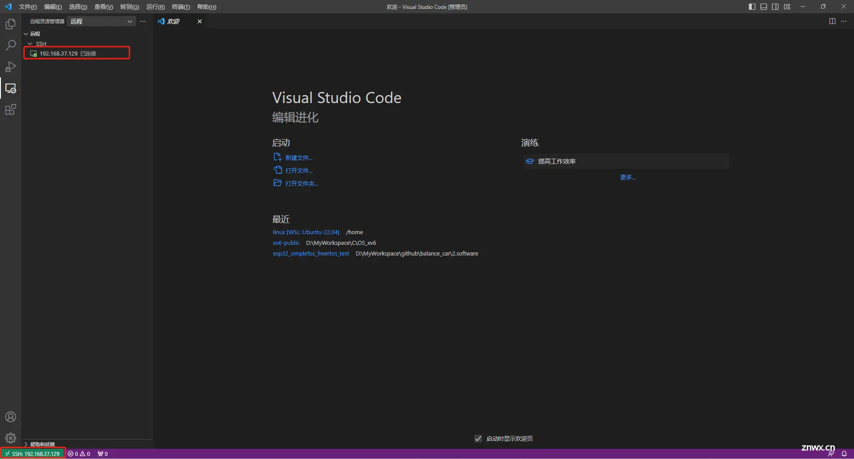Toggle primary side bar layout icon
This screenshot has height=459, width=854.
(752, 7)
